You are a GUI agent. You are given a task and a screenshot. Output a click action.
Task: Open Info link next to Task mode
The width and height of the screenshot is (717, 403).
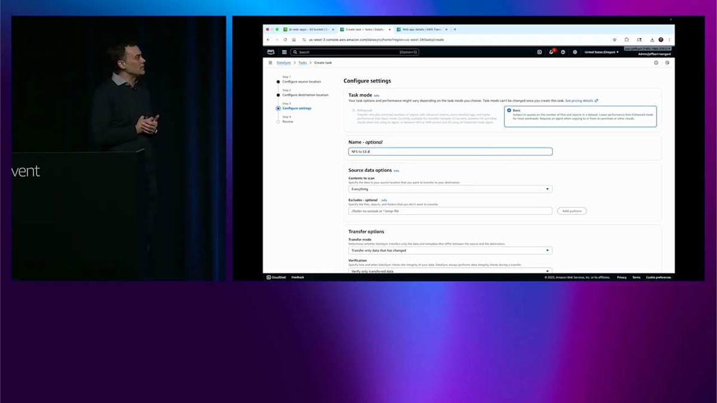click(376, 96)
